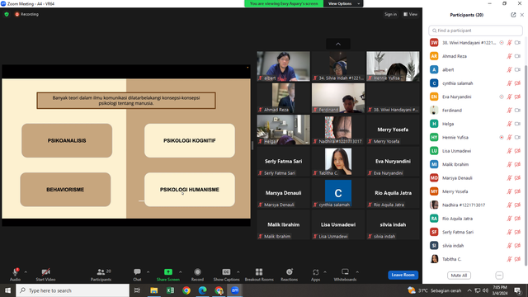The image size is (528, 297).
Task: Expand audio options arrow
Action: click(26, 272)
